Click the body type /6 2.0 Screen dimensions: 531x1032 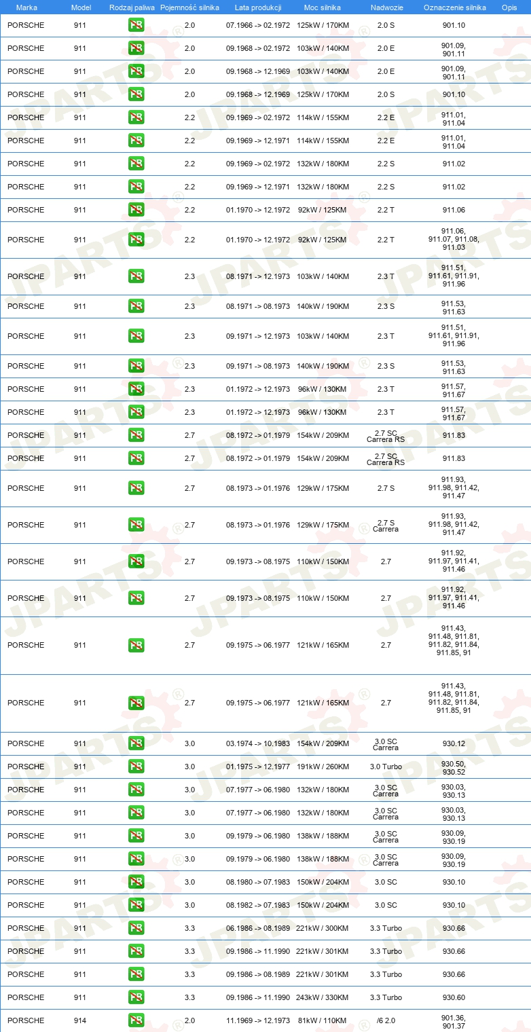pos(386,1020)
